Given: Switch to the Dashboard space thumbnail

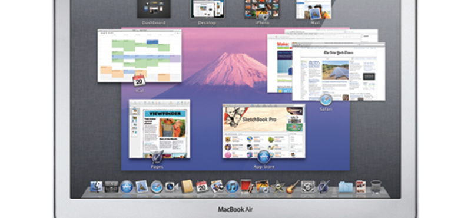Looking at the screenshot, I should pos(154,9).
